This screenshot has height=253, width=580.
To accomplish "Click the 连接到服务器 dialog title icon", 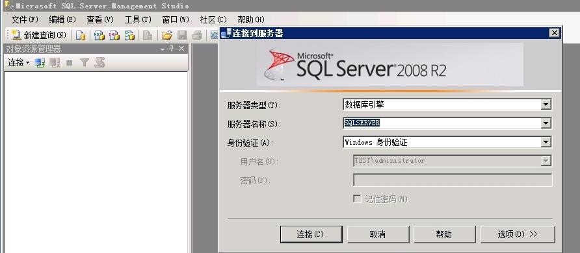I will point(226,34).
